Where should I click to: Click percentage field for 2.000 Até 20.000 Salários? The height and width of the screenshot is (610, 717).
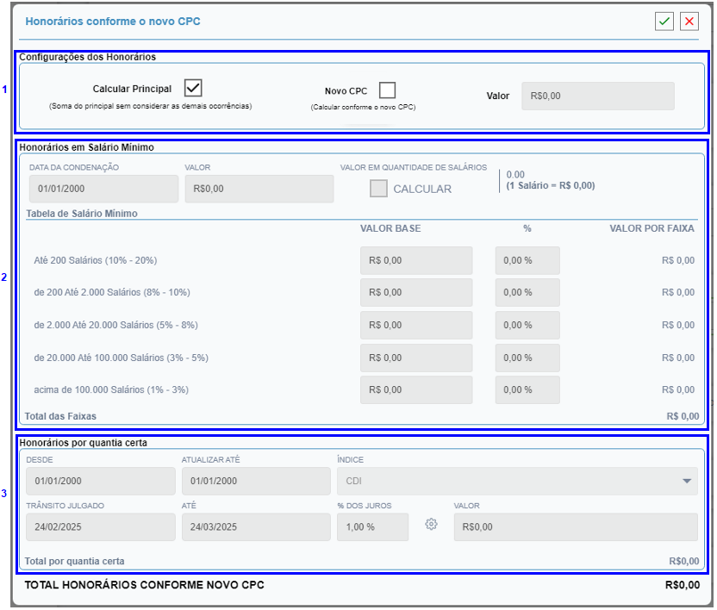[527, 325]
